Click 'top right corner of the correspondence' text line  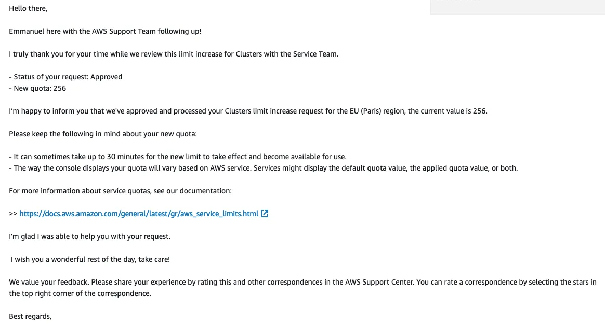(80, 293)
